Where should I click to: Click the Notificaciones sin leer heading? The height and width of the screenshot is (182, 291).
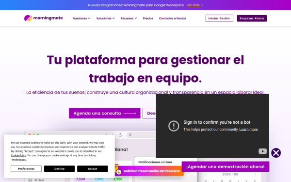pyautogui.click(x=155, y=162)
